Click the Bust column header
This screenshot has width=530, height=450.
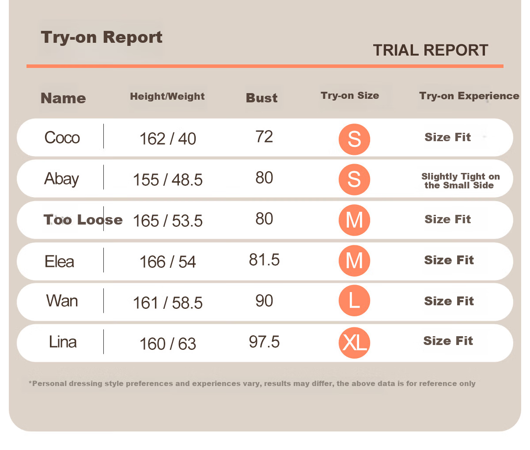pos(262,98)
